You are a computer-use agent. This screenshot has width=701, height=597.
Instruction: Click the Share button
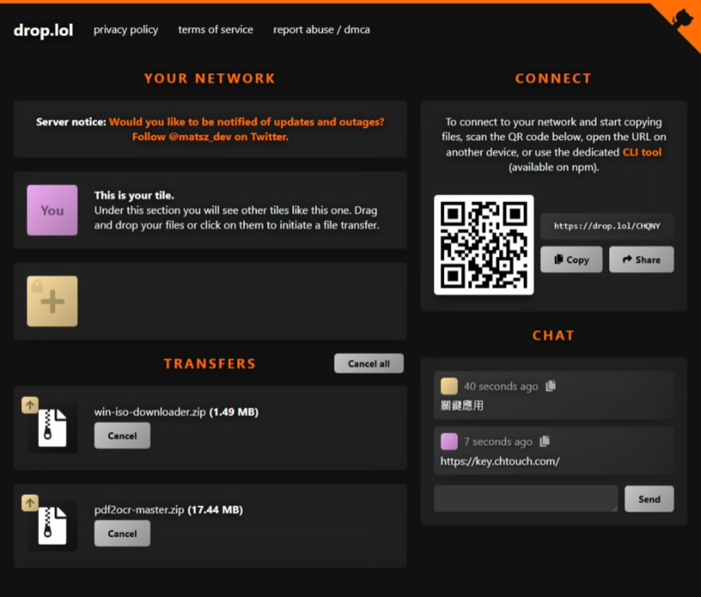(x=641, y=259)
